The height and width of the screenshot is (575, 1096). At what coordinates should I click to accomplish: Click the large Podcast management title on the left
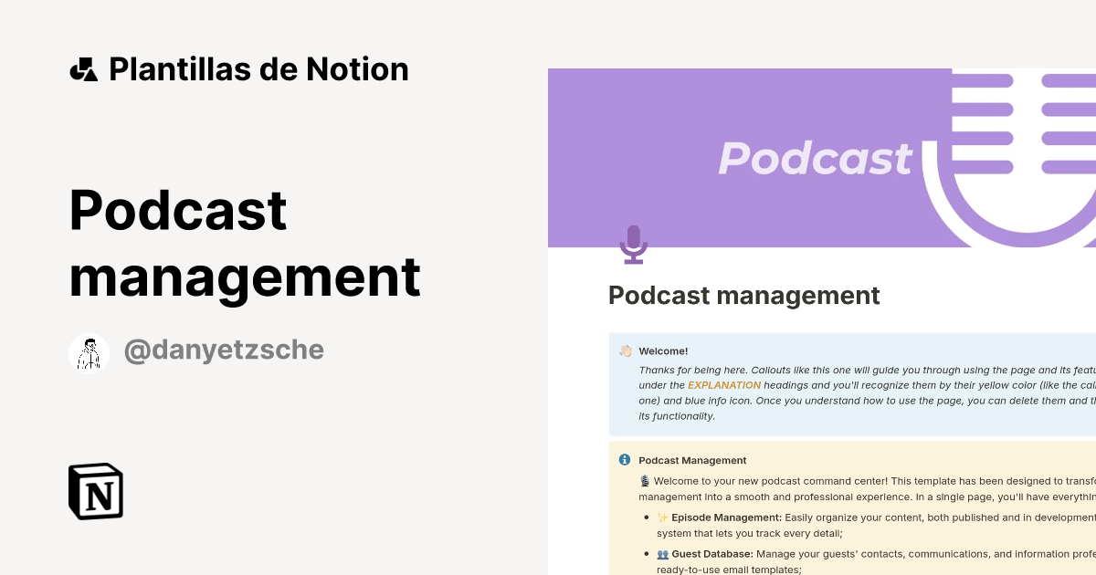tap(245, 244)
